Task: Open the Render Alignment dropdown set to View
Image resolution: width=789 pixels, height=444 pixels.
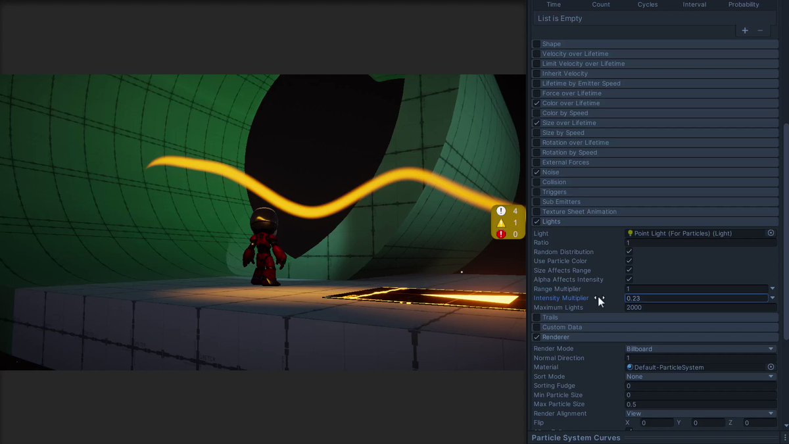Action: click(x=700, y=413)
